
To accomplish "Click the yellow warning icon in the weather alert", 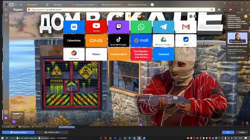I will point(246,16).
